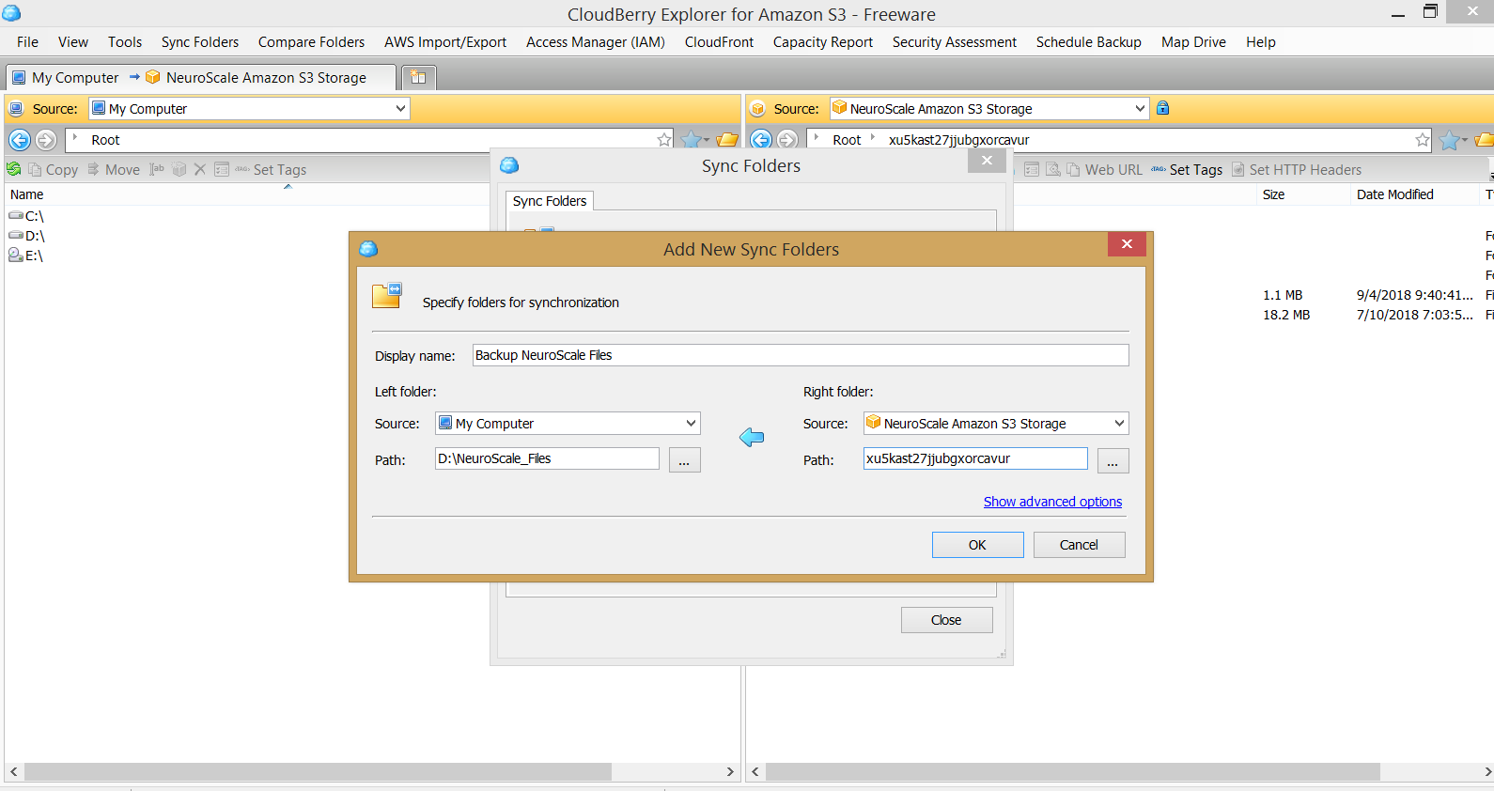Screen dimensions: 1494x791
Task: Click Set Tags in the left pane toolbar
Action: 271,170
